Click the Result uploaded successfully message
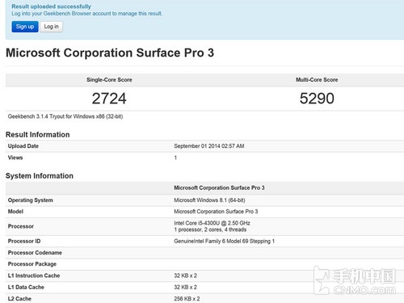Viewport: 404px width, 303px height. [x=51, y=6]
